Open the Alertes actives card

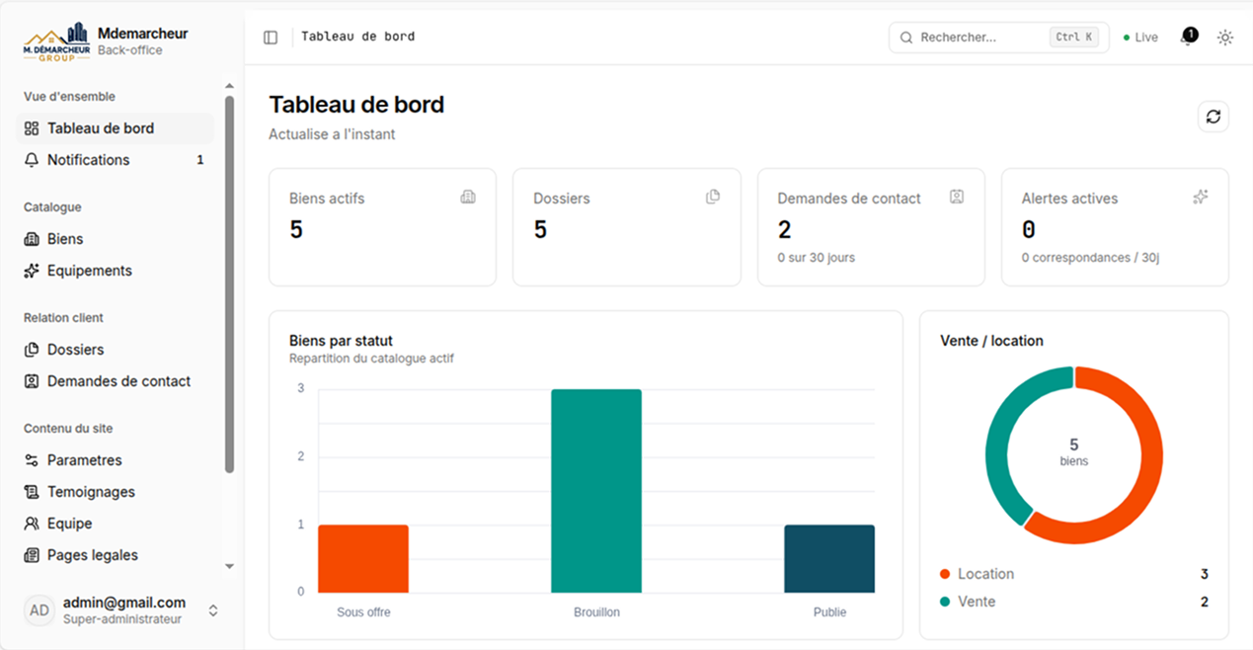point(1115,227)
